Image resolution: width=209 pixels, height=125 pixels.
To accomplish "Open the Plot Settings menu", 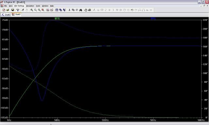I will [19, 6].
